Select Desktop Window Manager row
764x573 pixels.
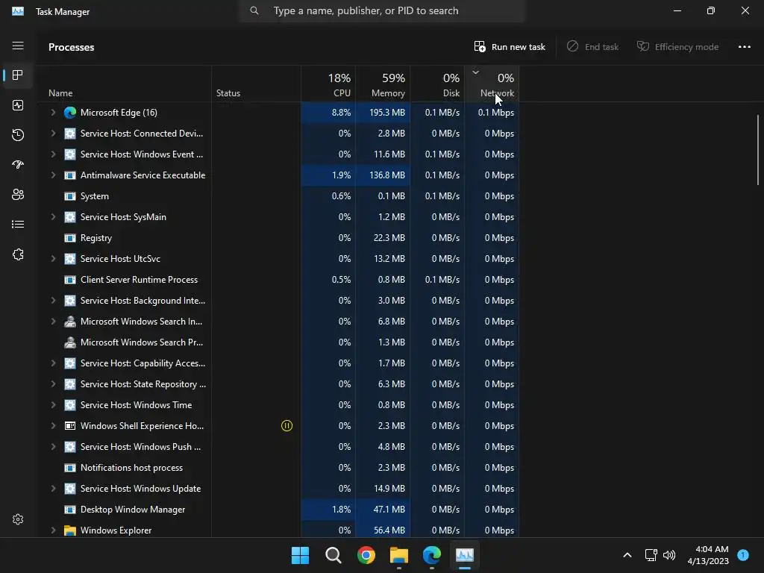click(x=278, y=510)
